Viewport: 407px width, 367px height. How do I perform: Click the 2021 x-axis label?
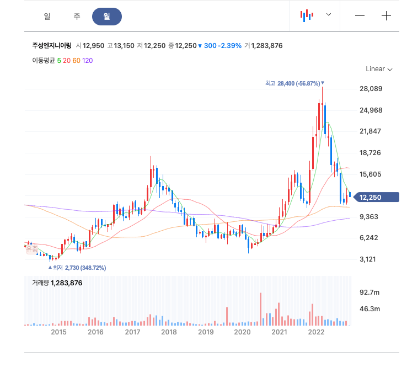pos(279,332)
